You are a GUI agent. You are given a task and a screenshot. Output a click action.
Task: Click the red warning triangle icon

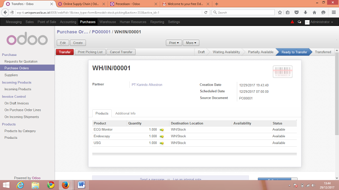[x=292, y=22]
